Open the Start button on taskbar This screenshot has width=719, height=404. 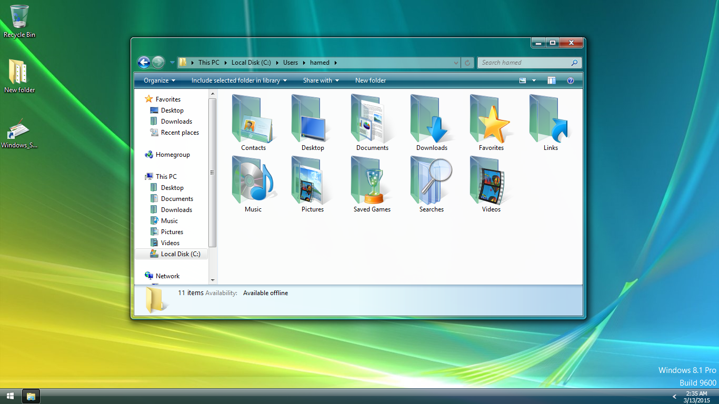click(x=10, y=396)
